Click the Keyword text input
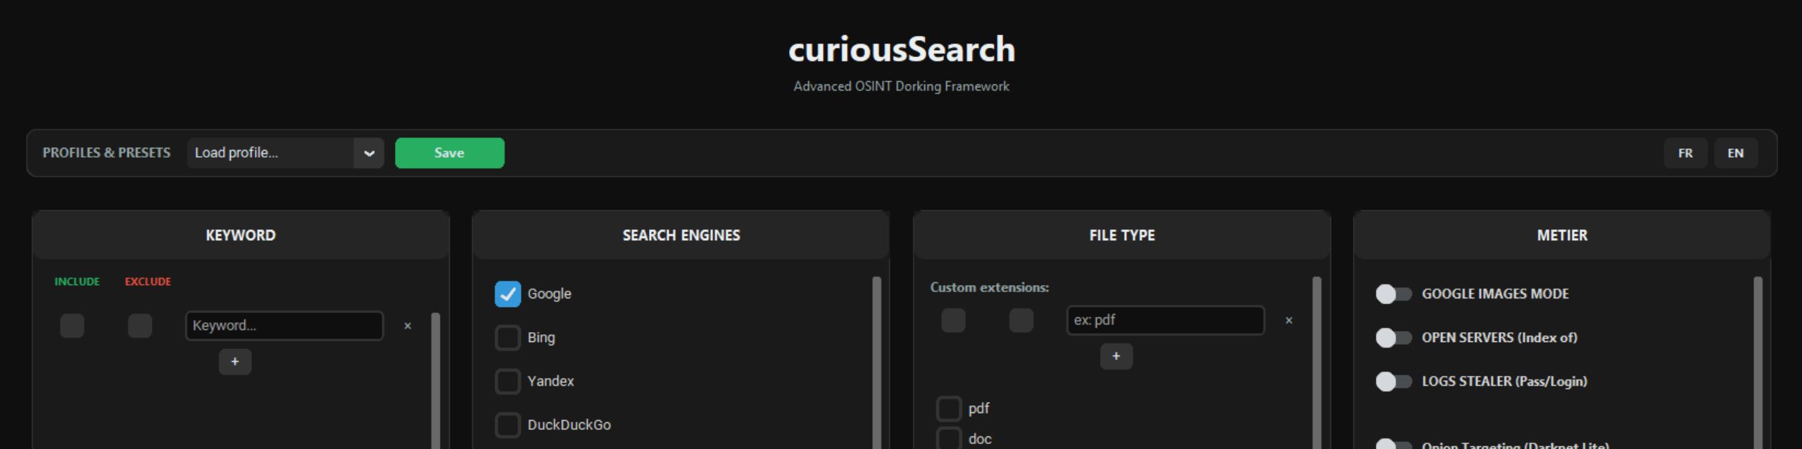Image resolution: width=1802 pixels, height=449 pixels. (x=284, y=326)
